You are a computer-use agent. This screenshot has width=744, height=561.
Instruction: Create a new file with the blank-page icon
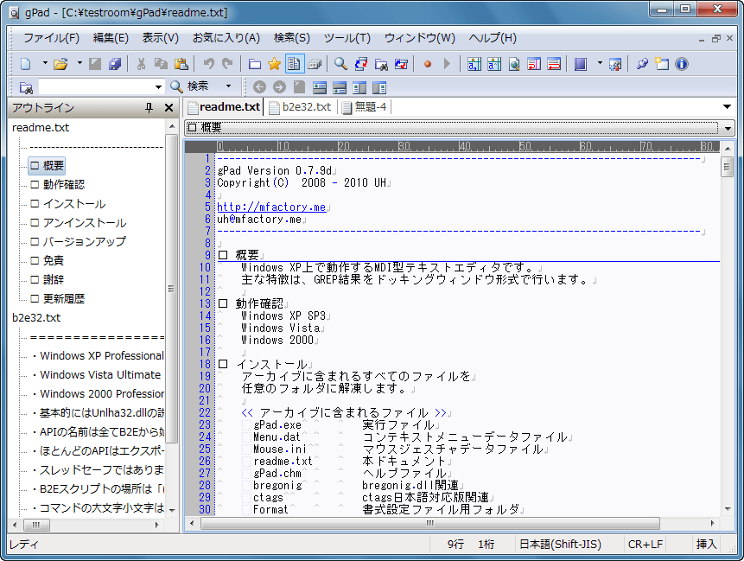[26, 64]
